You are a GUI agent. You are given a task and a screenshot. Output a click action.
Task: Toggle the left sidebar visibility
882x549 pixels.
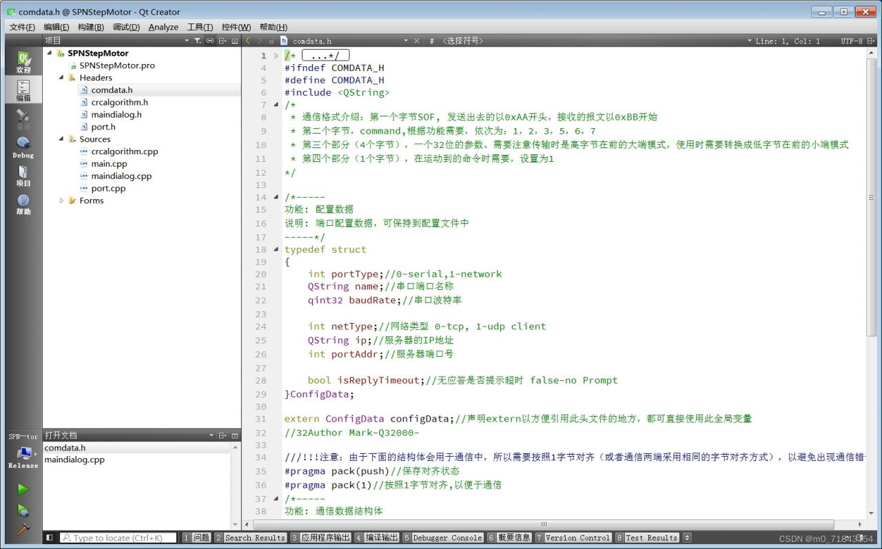49,537
